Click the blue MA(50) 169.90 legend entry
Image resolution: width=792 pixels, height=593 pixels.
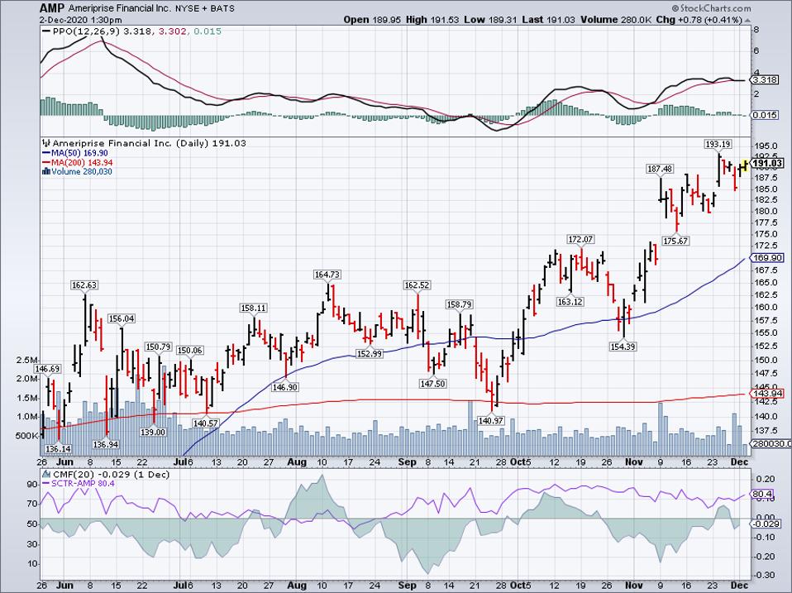coord(74,153)
